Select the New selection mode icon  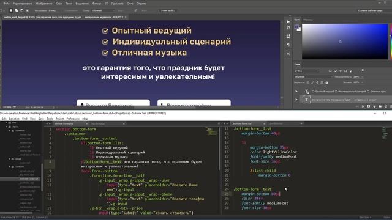pyautogui.click(x=11, y=10)
